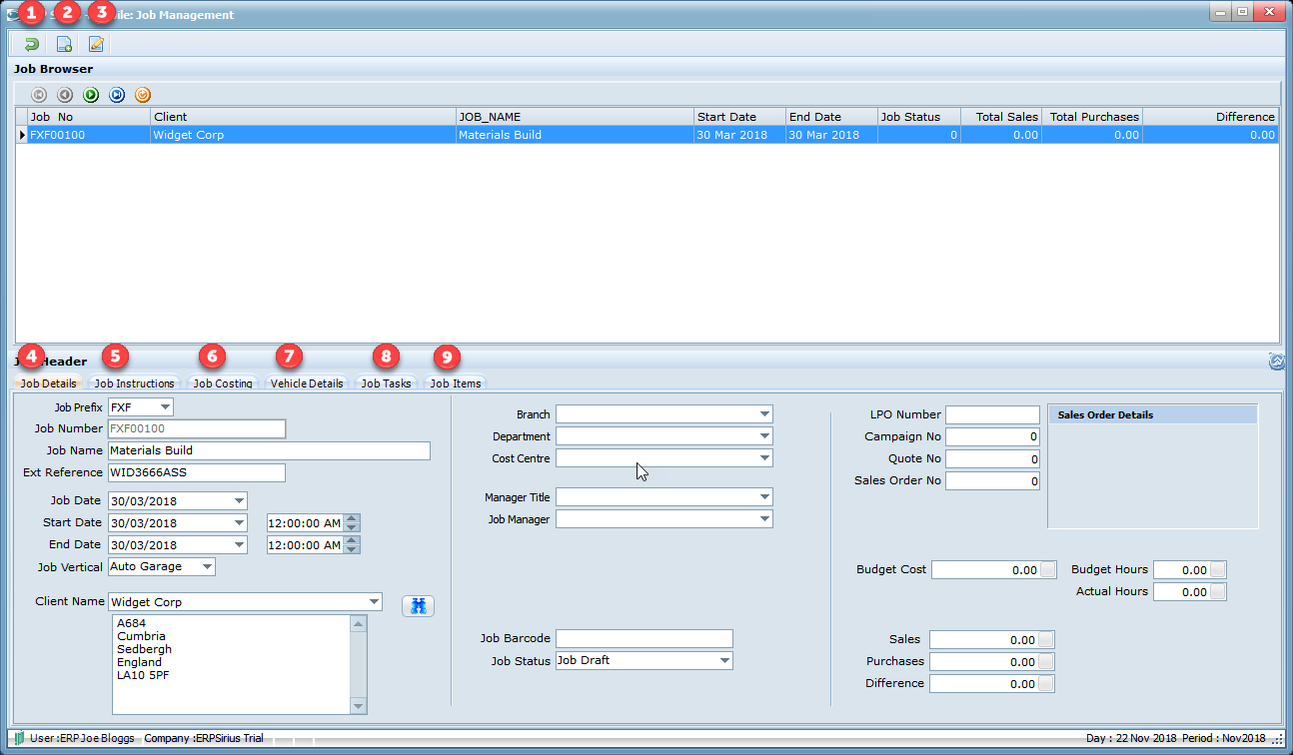Increase the Start Date time with up arrow
The width and height of the screenshot is (1293, 755).
[352, 518]
